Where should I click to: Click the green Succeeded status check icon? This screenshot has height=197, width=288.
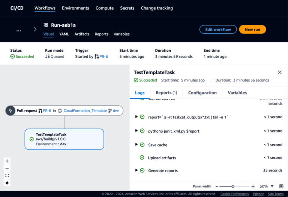pos(12,57)
